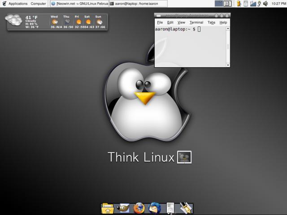This screenshot has height=215, width=287.
Task: Open Thunderbird mail from the dock
Action: (155, 208)
